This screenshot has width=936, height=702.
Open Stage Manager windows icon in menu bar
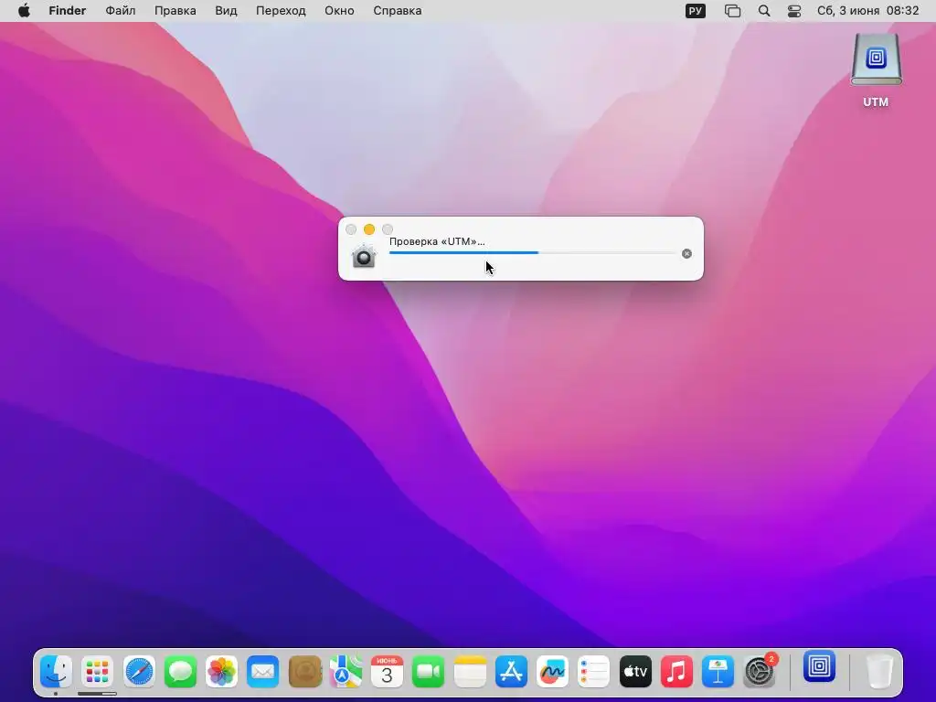[x=732, y=11]
